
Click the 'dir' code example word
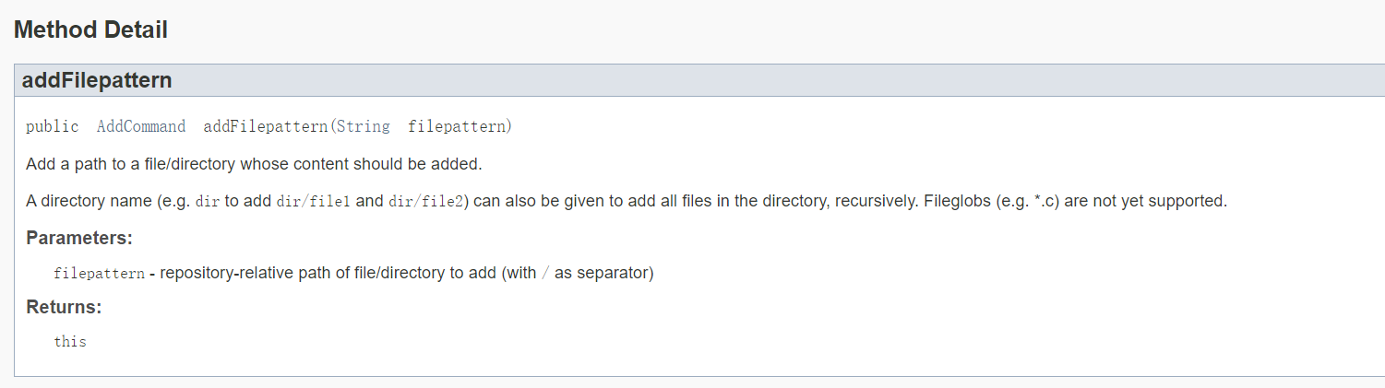208,201
